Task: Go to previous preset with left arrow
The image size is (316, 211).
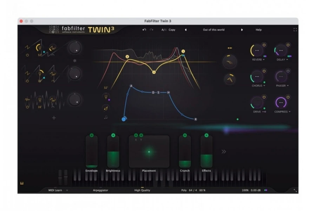Action: (x=186, y=30)
